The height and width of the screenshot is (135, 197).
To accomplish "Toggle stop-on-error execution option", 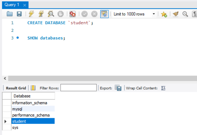I will click(72, 14).
